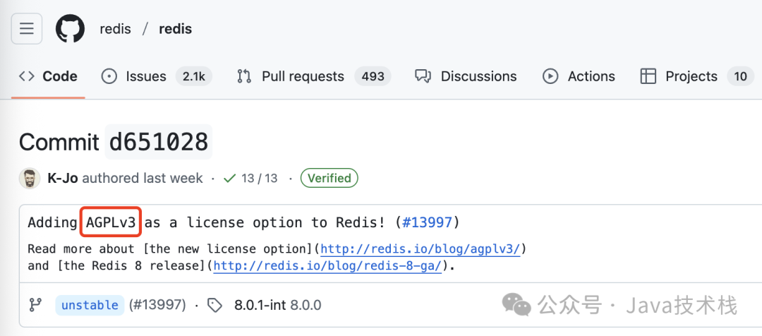Open the Projects tab
Image resolution: width=762 pixels, height=336 pixels.
click(697, 76)
